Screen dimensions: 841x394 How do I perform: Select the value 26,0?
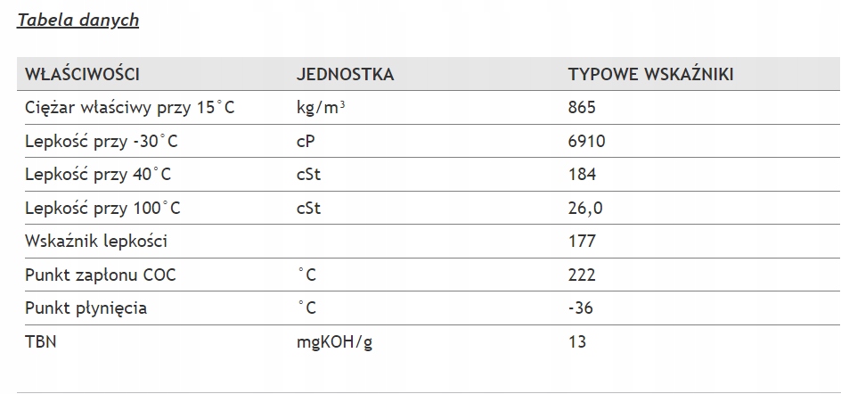[584, 208]
